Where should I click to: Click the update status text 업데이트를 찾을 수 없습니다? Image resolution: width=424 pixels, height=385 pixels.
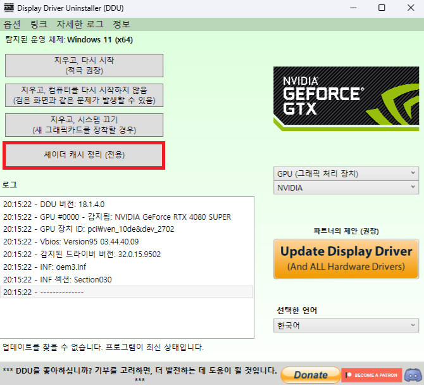(103, 347)
